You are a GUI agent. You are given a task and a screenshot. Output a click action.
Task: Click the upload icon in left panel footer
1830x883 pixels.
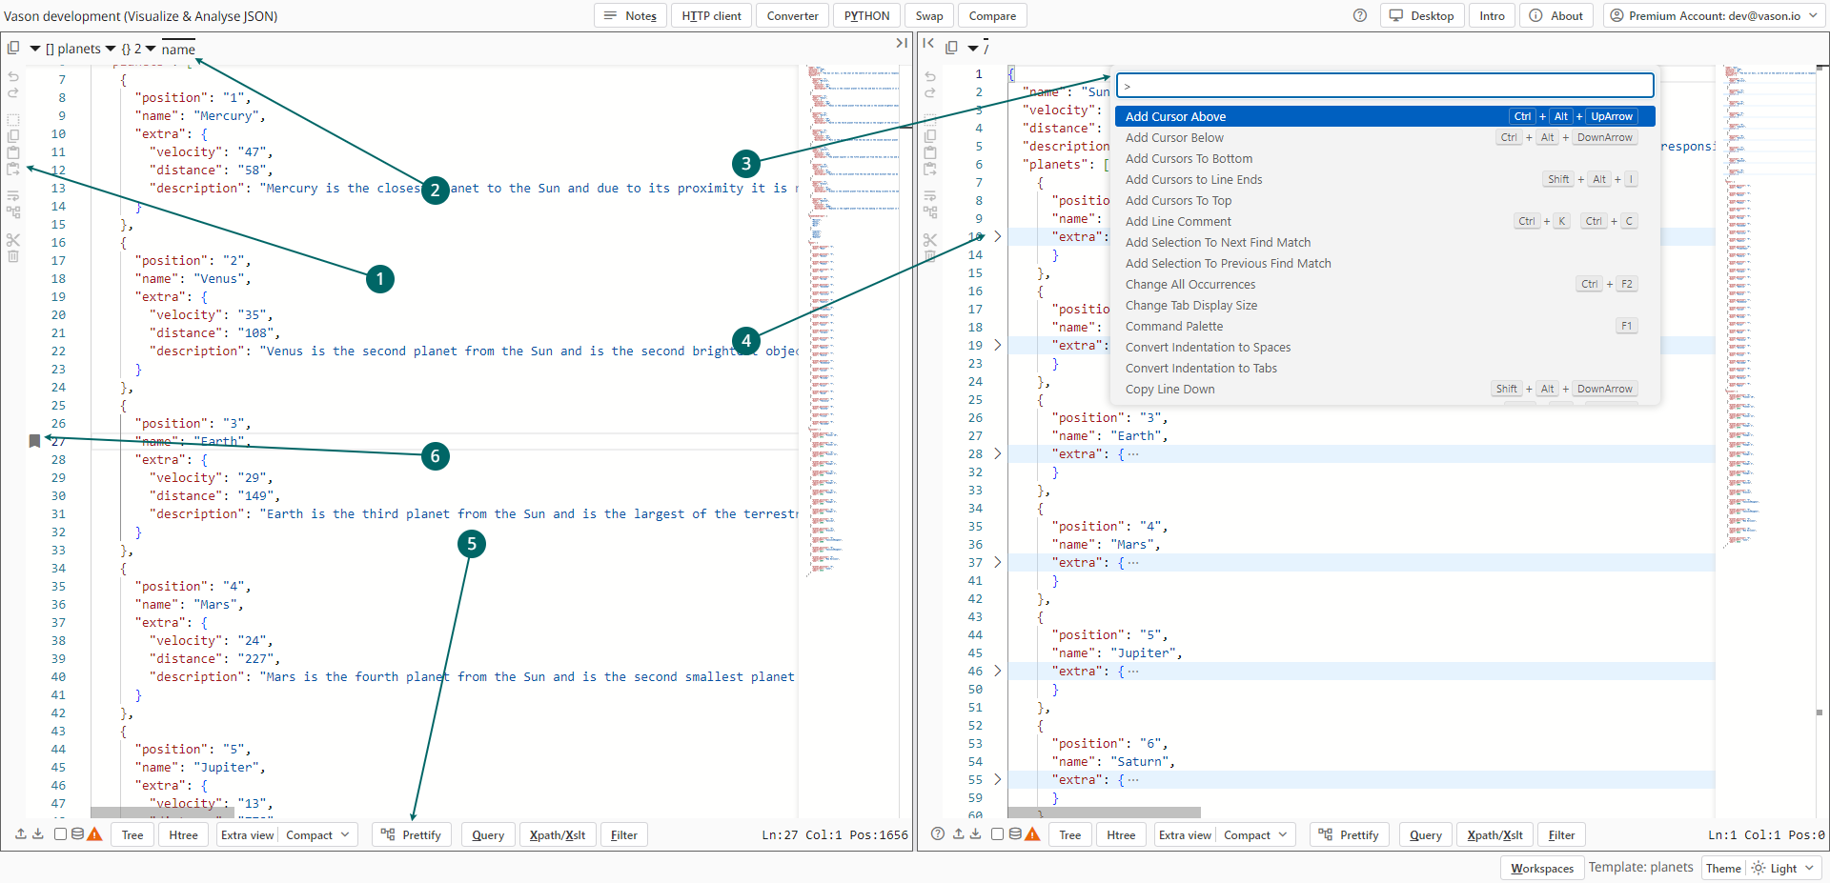(21, 834)
